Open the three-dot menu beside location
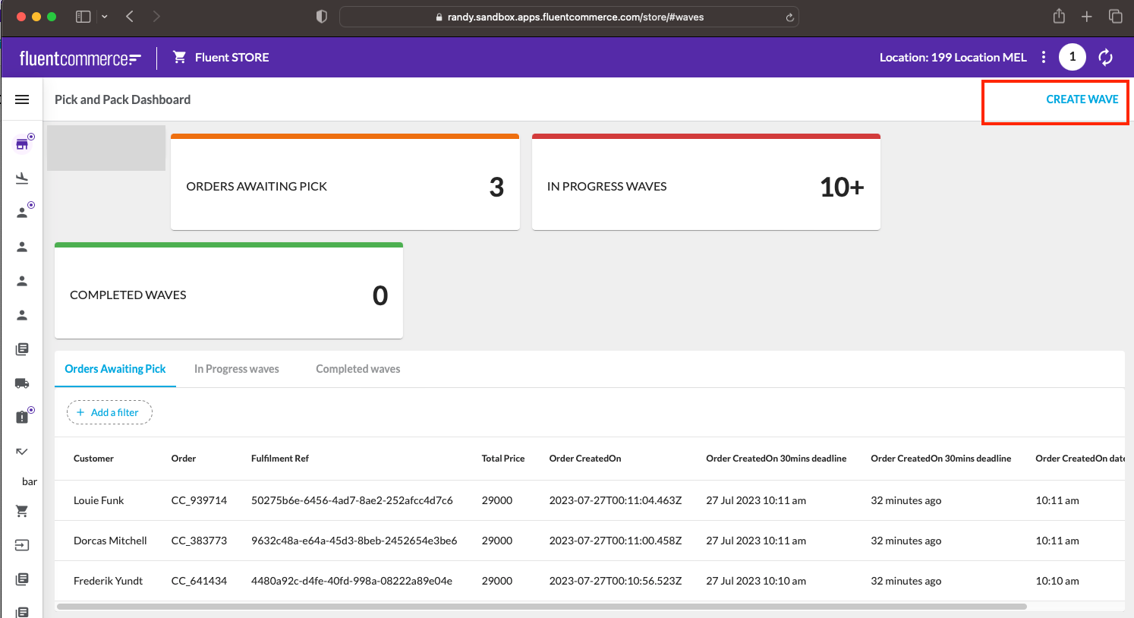This screenshot has height=618, width=1134. (x=1044, y=57)
